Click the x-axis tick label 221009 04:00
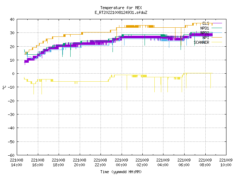Viewport: 233px width, 175px height. [163, 163]
